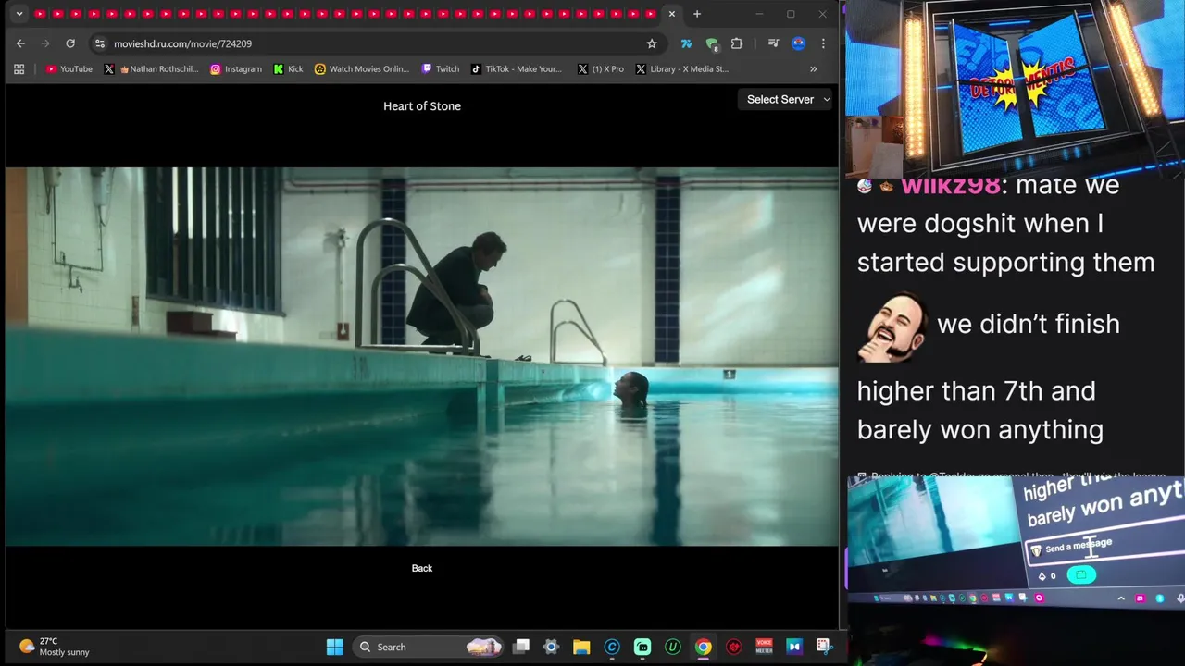Open Chrome's three-dot menu
The width and height of the screenshot is (1185, 666).
click(823, 43)
